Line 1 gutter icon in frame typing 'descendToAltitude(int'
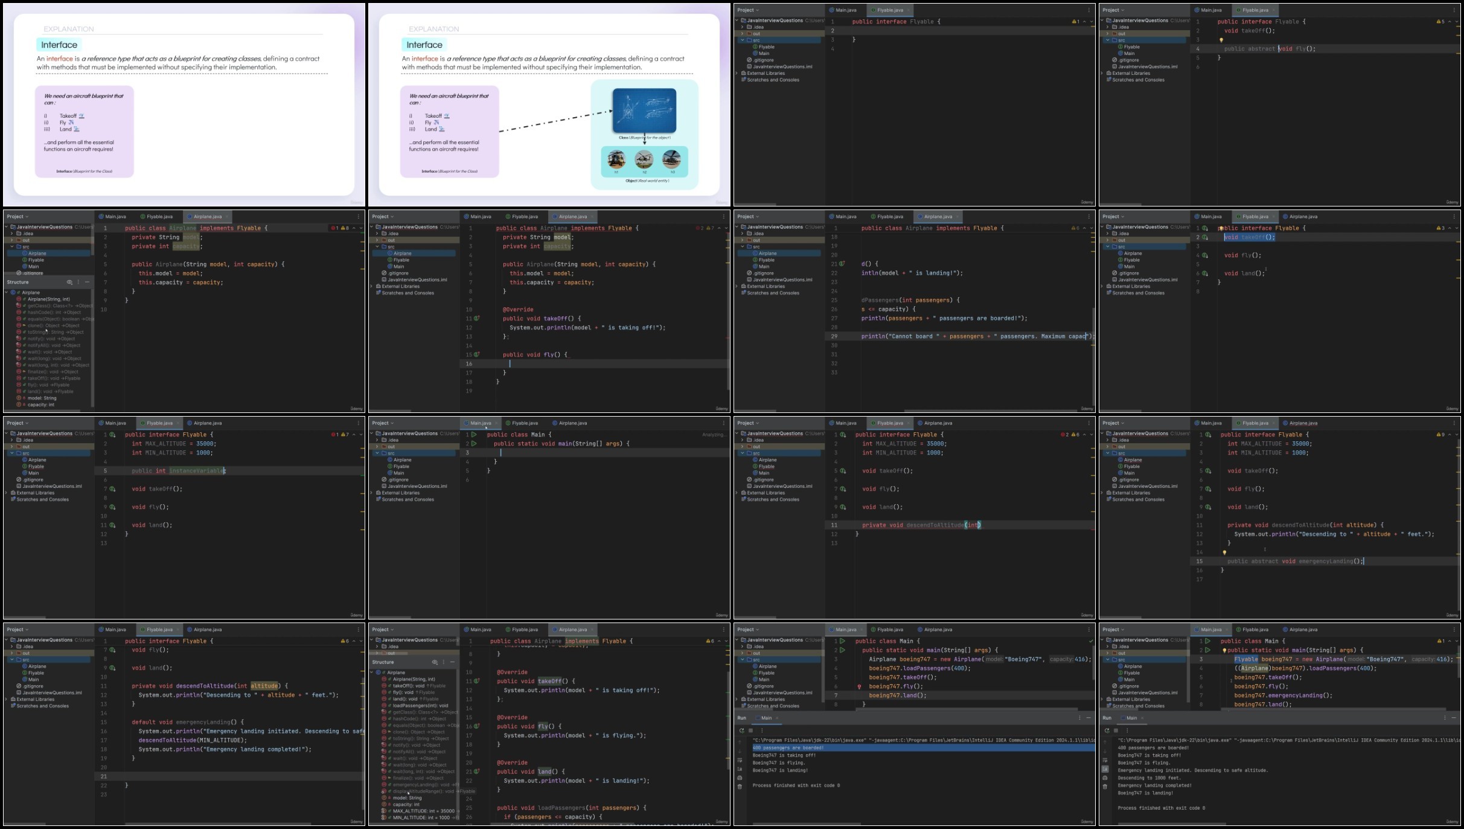The image size is (1464, 829). pyautogui.click(x=843, y=435)
